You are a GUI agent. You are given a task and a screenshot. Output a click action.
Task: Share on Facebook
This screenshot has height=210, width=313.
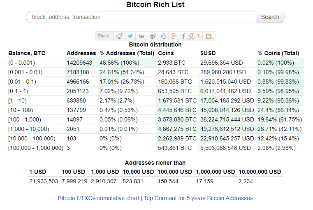(x=183, y=36)
